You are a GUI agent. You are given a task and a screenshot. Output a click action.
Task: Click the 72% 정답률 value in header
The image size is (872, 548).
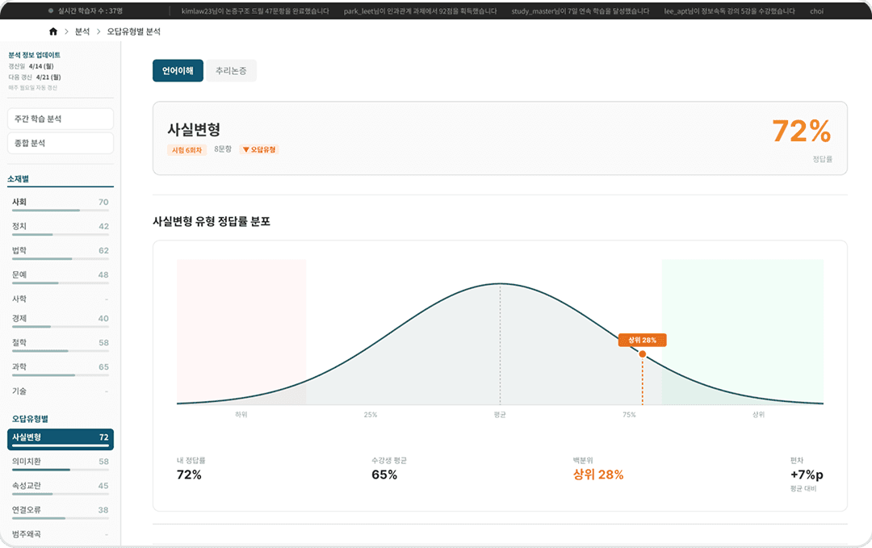802,132
